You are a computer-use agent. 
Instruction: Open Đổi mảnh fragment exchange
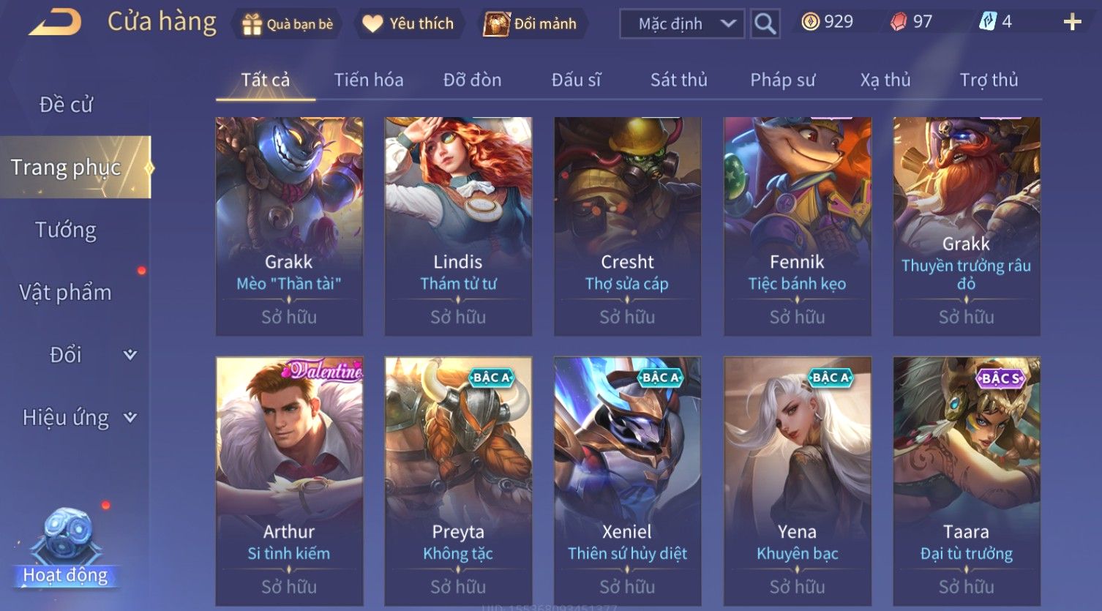(531, 24)
